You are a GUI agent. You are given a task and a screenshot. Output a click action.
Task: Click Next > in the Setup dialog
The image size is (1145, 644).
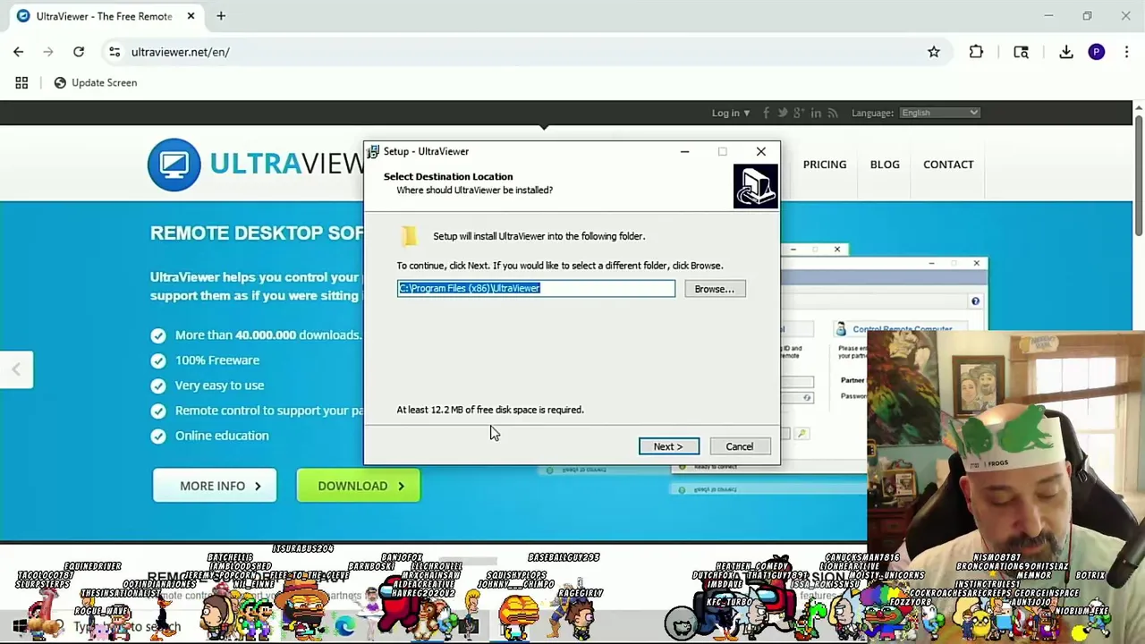tap(668, 446)
